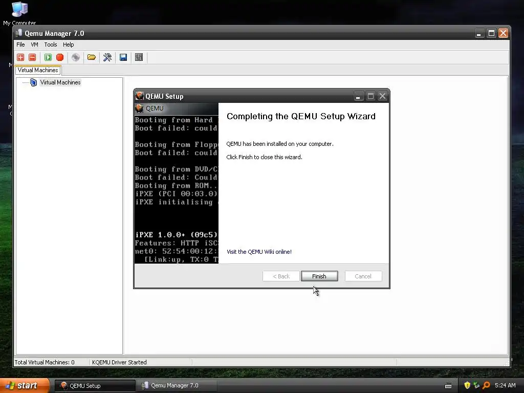Image resolution: width=524 pixels, height=393 pixels.
Task: Click the red minus remove VM icon
Action: pos(32,57)
